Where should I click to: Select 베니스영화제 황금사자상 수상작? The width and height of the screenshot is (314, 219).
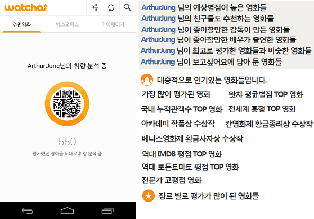(x=192, y=138)
